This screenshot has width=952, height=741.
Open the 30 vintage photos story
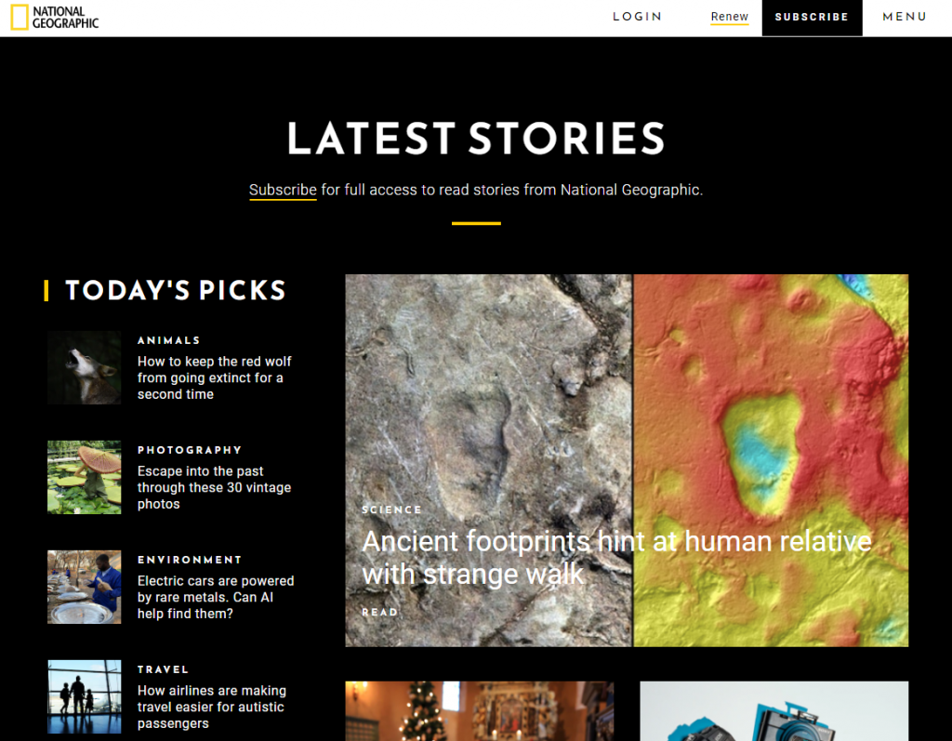215,487
